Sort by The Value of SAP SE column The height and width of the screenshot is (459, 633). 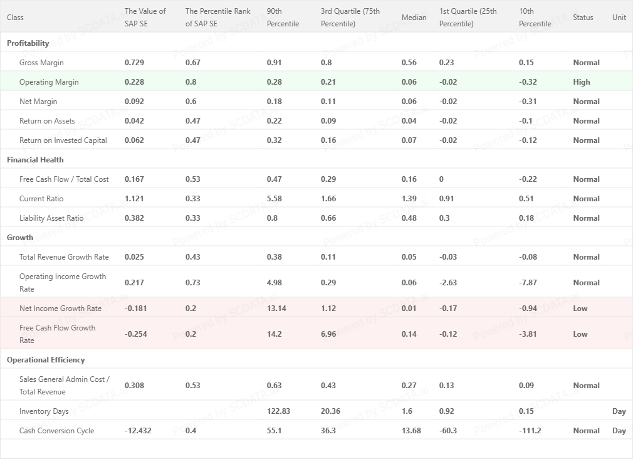pos(145,18)
